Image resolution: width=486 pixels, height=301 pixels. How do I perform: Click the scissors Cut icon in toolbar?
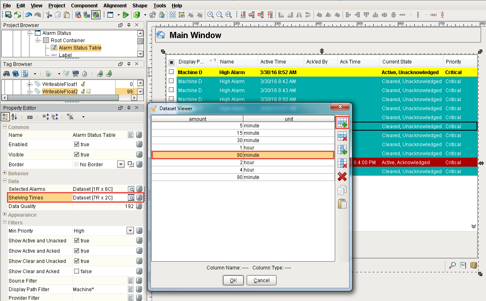coord(49,15)
